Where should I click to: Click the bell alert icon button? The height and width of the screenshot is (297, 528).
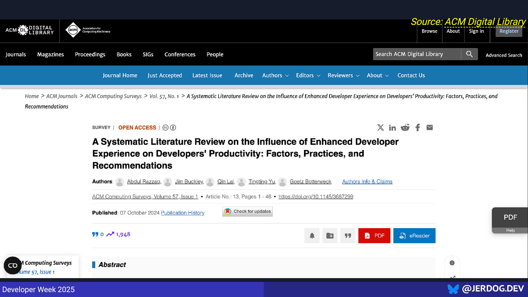[x=312, y=236]
